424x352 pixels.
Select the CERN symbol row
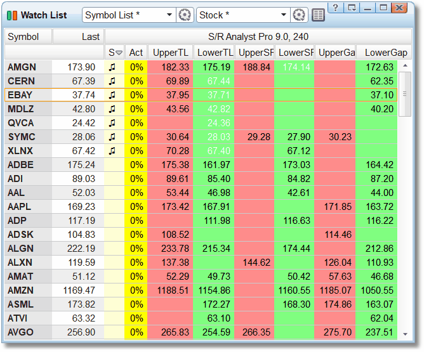pyautogui.click(x=201, y=81)
